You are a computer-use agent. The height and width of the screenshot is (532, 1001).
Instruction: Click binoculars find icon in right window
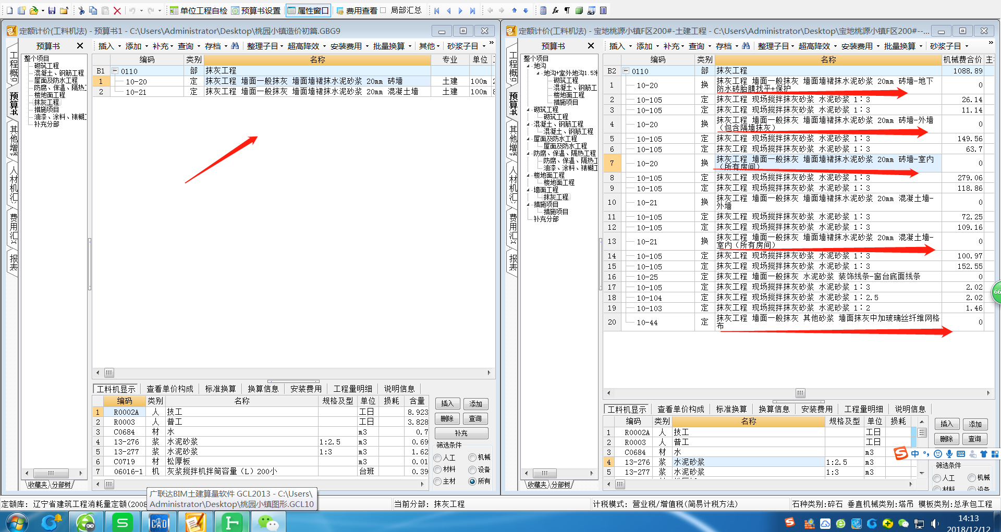tap(746, 46)
